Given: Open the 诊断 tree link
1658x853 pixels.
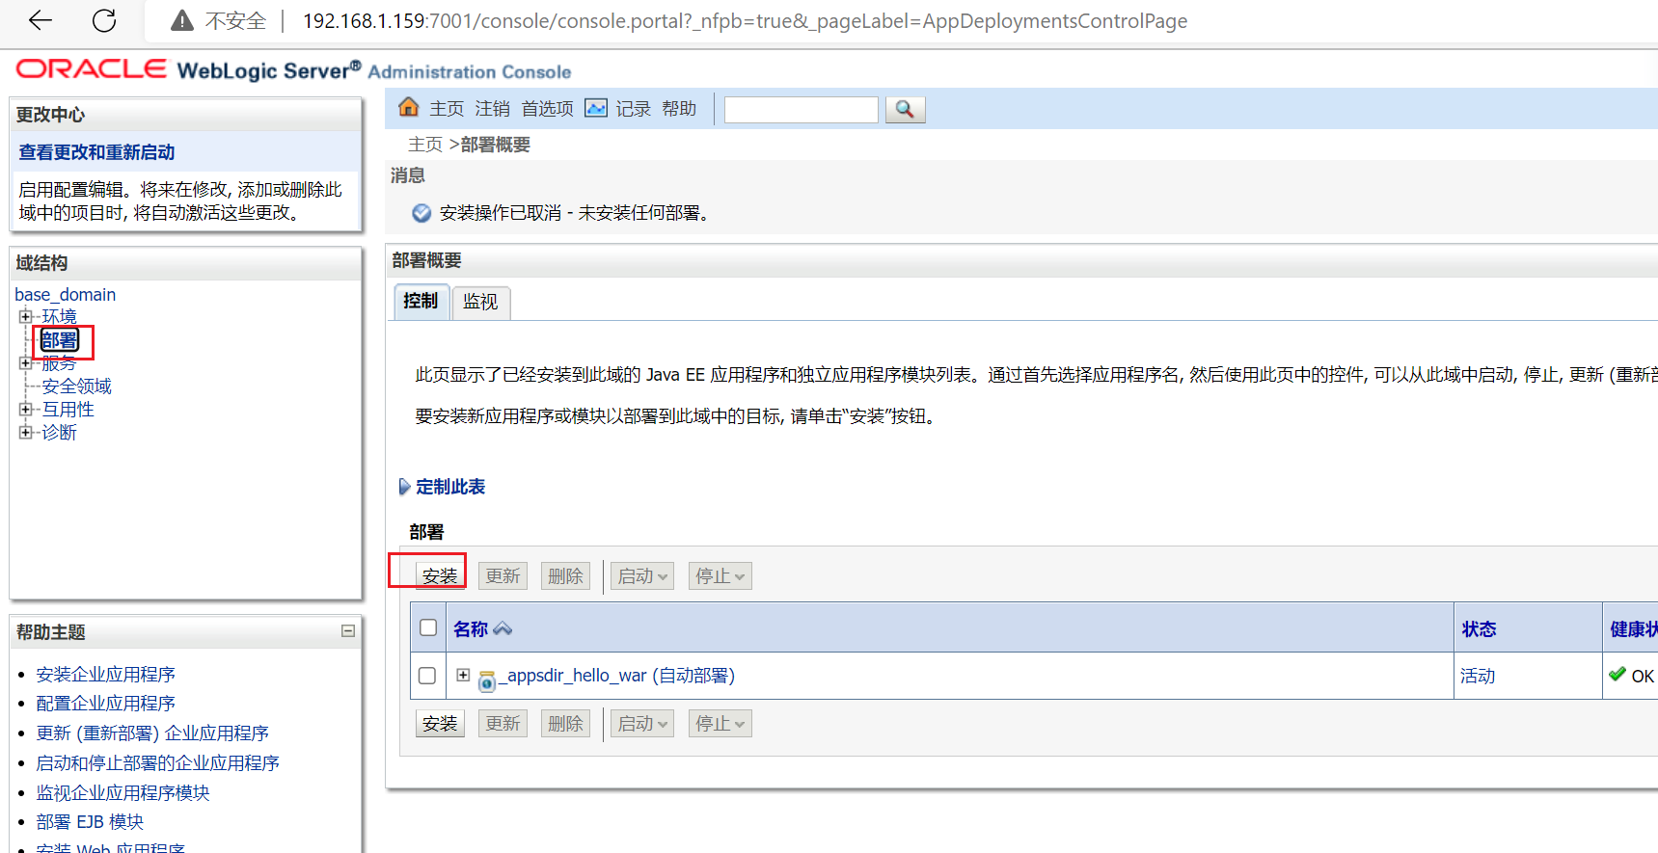Looking at the screenshot, I should [x=59, y=433].
